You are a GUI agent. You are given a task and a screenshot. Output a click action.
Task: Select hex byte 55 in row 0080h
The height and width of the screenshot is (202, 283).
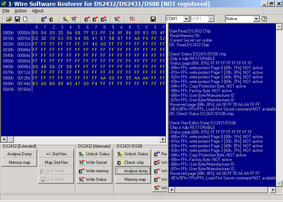(128, 78)
